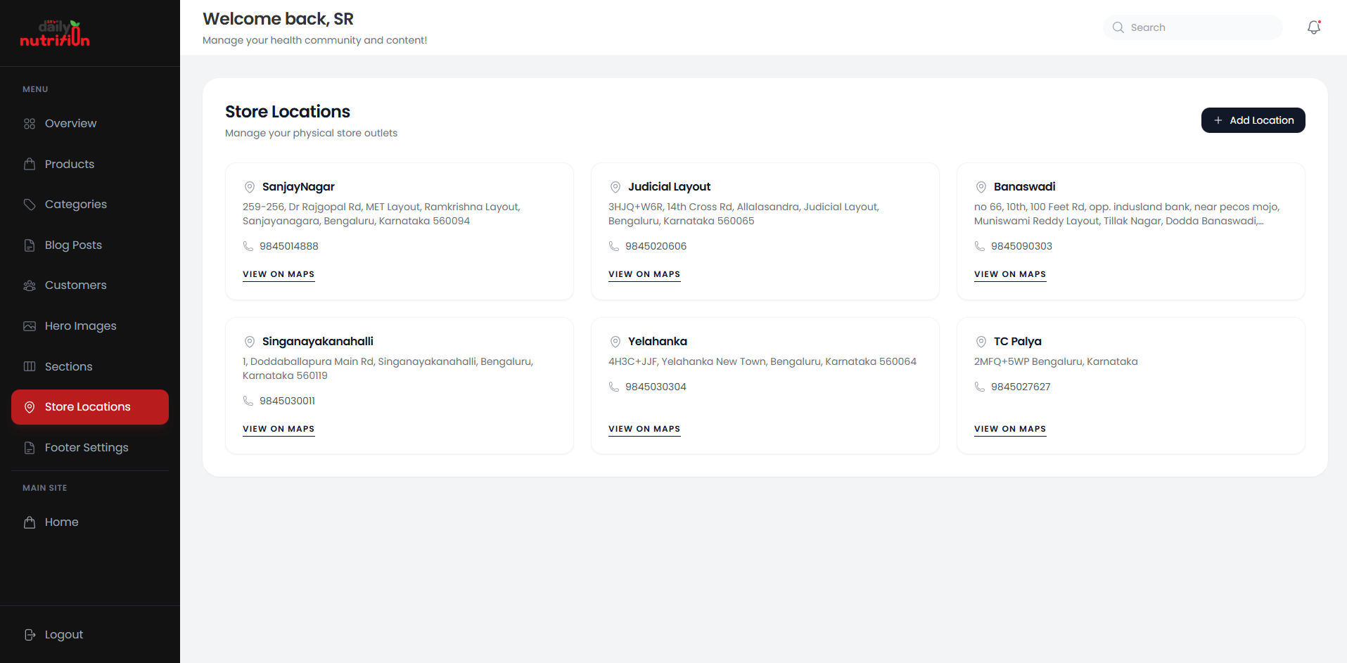Screen dimensions: 1347x663
Task: Click the Hero Images picture icon
Action: (30, 326)
